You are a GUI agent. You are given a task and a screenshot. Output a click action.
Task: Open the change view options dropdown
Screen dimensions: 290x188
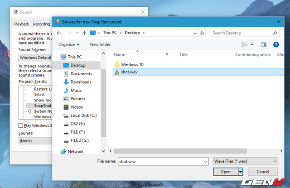pyautogui.click(x=252, y=44)
